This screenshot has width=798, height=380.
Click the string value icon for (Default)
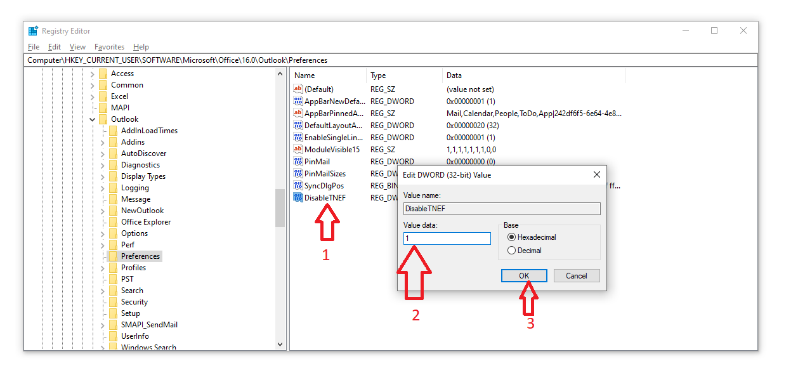[x=298, y=89]
